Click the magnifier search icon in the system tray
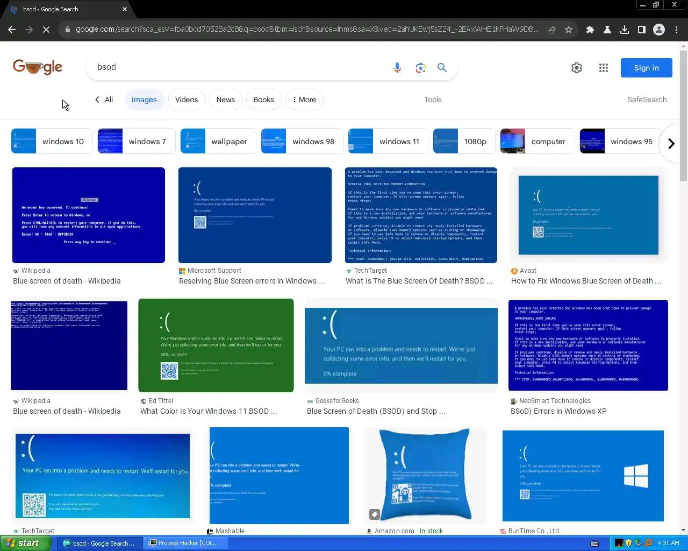This screenshot has height=551, width=688. click(x=648, y=543)
